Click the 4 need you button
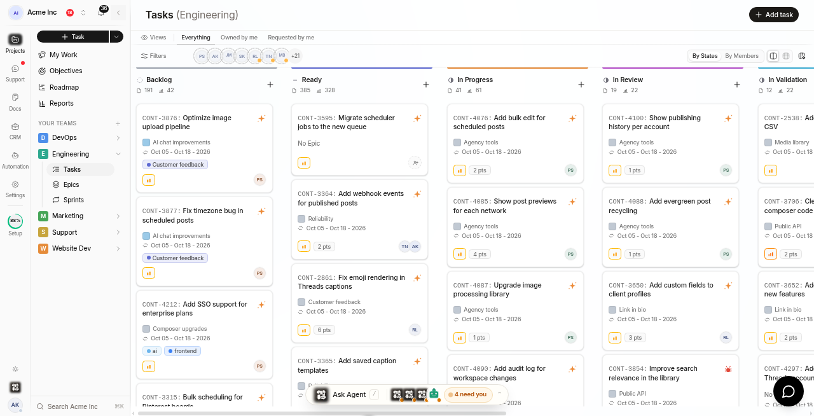Screen dimensions: 814x416 pos(469,394)
